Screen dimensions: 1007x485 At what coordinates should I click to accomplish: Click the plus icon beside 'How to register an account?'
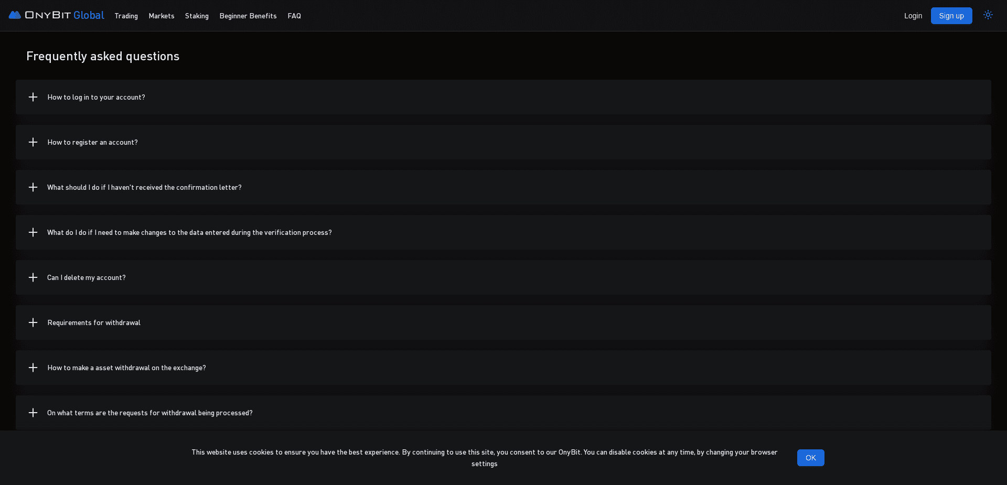pos(33,142)
